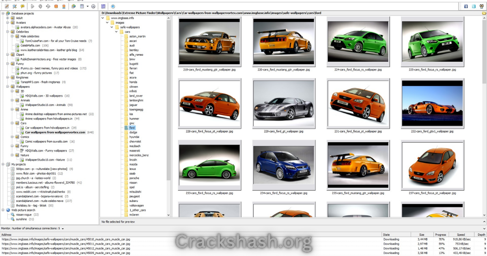Select the aston_martin folder
The height and width of the screenshot is (256, 487).
(138, 36)
